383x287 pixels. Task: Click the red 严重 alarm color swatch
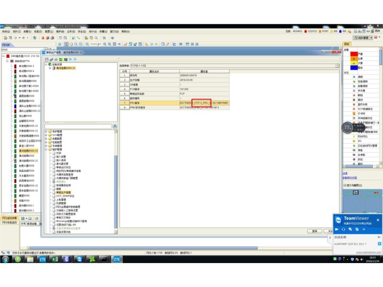[x=354, y=54]
